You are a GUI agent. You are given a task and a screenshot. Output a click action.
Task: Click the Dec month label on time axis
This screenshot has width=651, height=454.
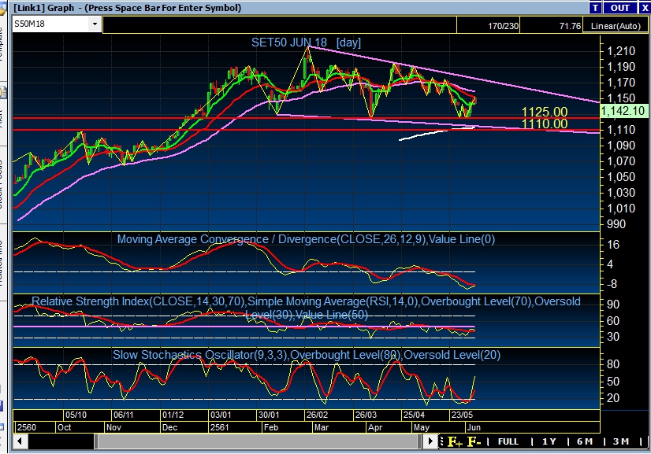tap(169, 427)
